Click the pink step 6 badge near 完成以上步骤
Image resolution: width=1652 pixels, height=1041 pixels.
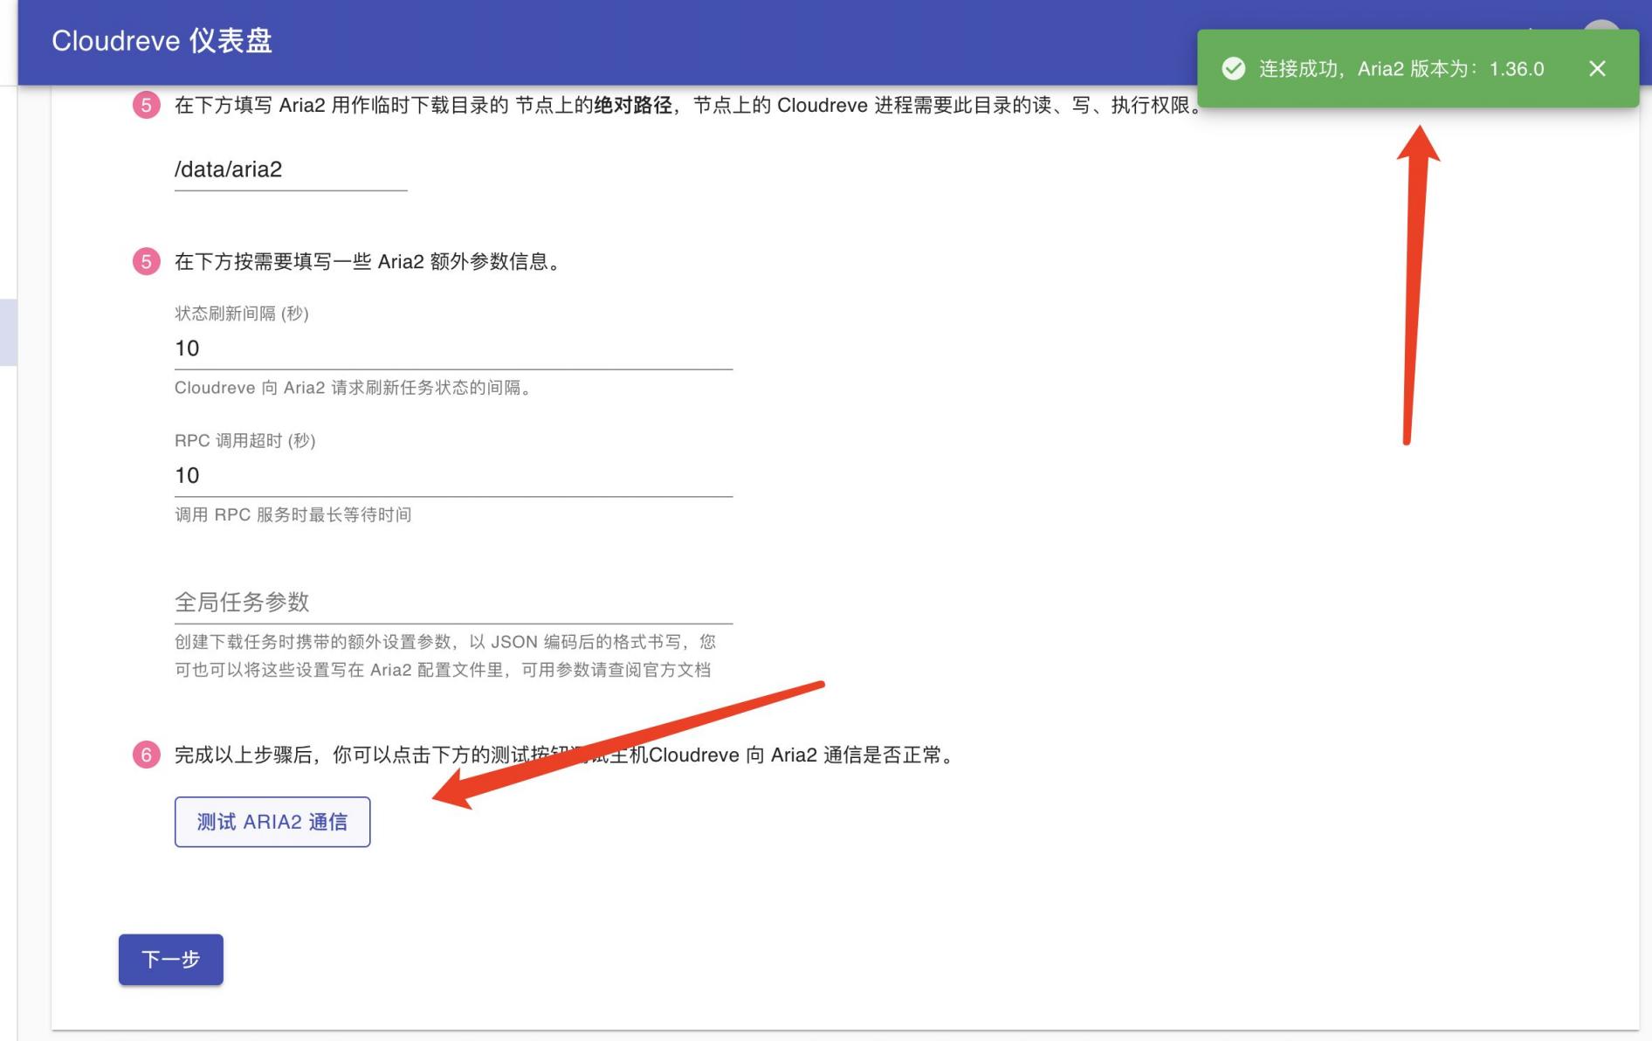145,755
